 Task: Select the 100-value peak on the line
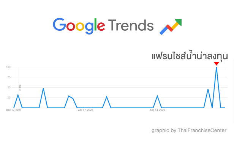click(217, 68)
